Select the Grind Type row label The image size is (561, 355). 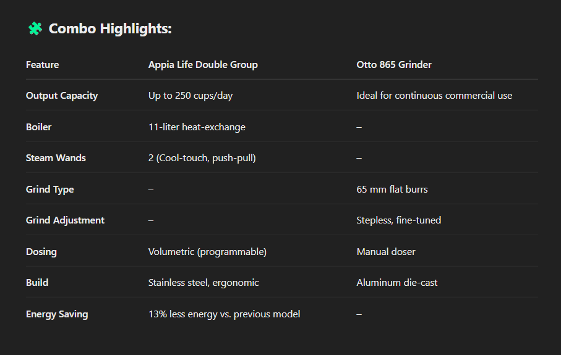49,190
